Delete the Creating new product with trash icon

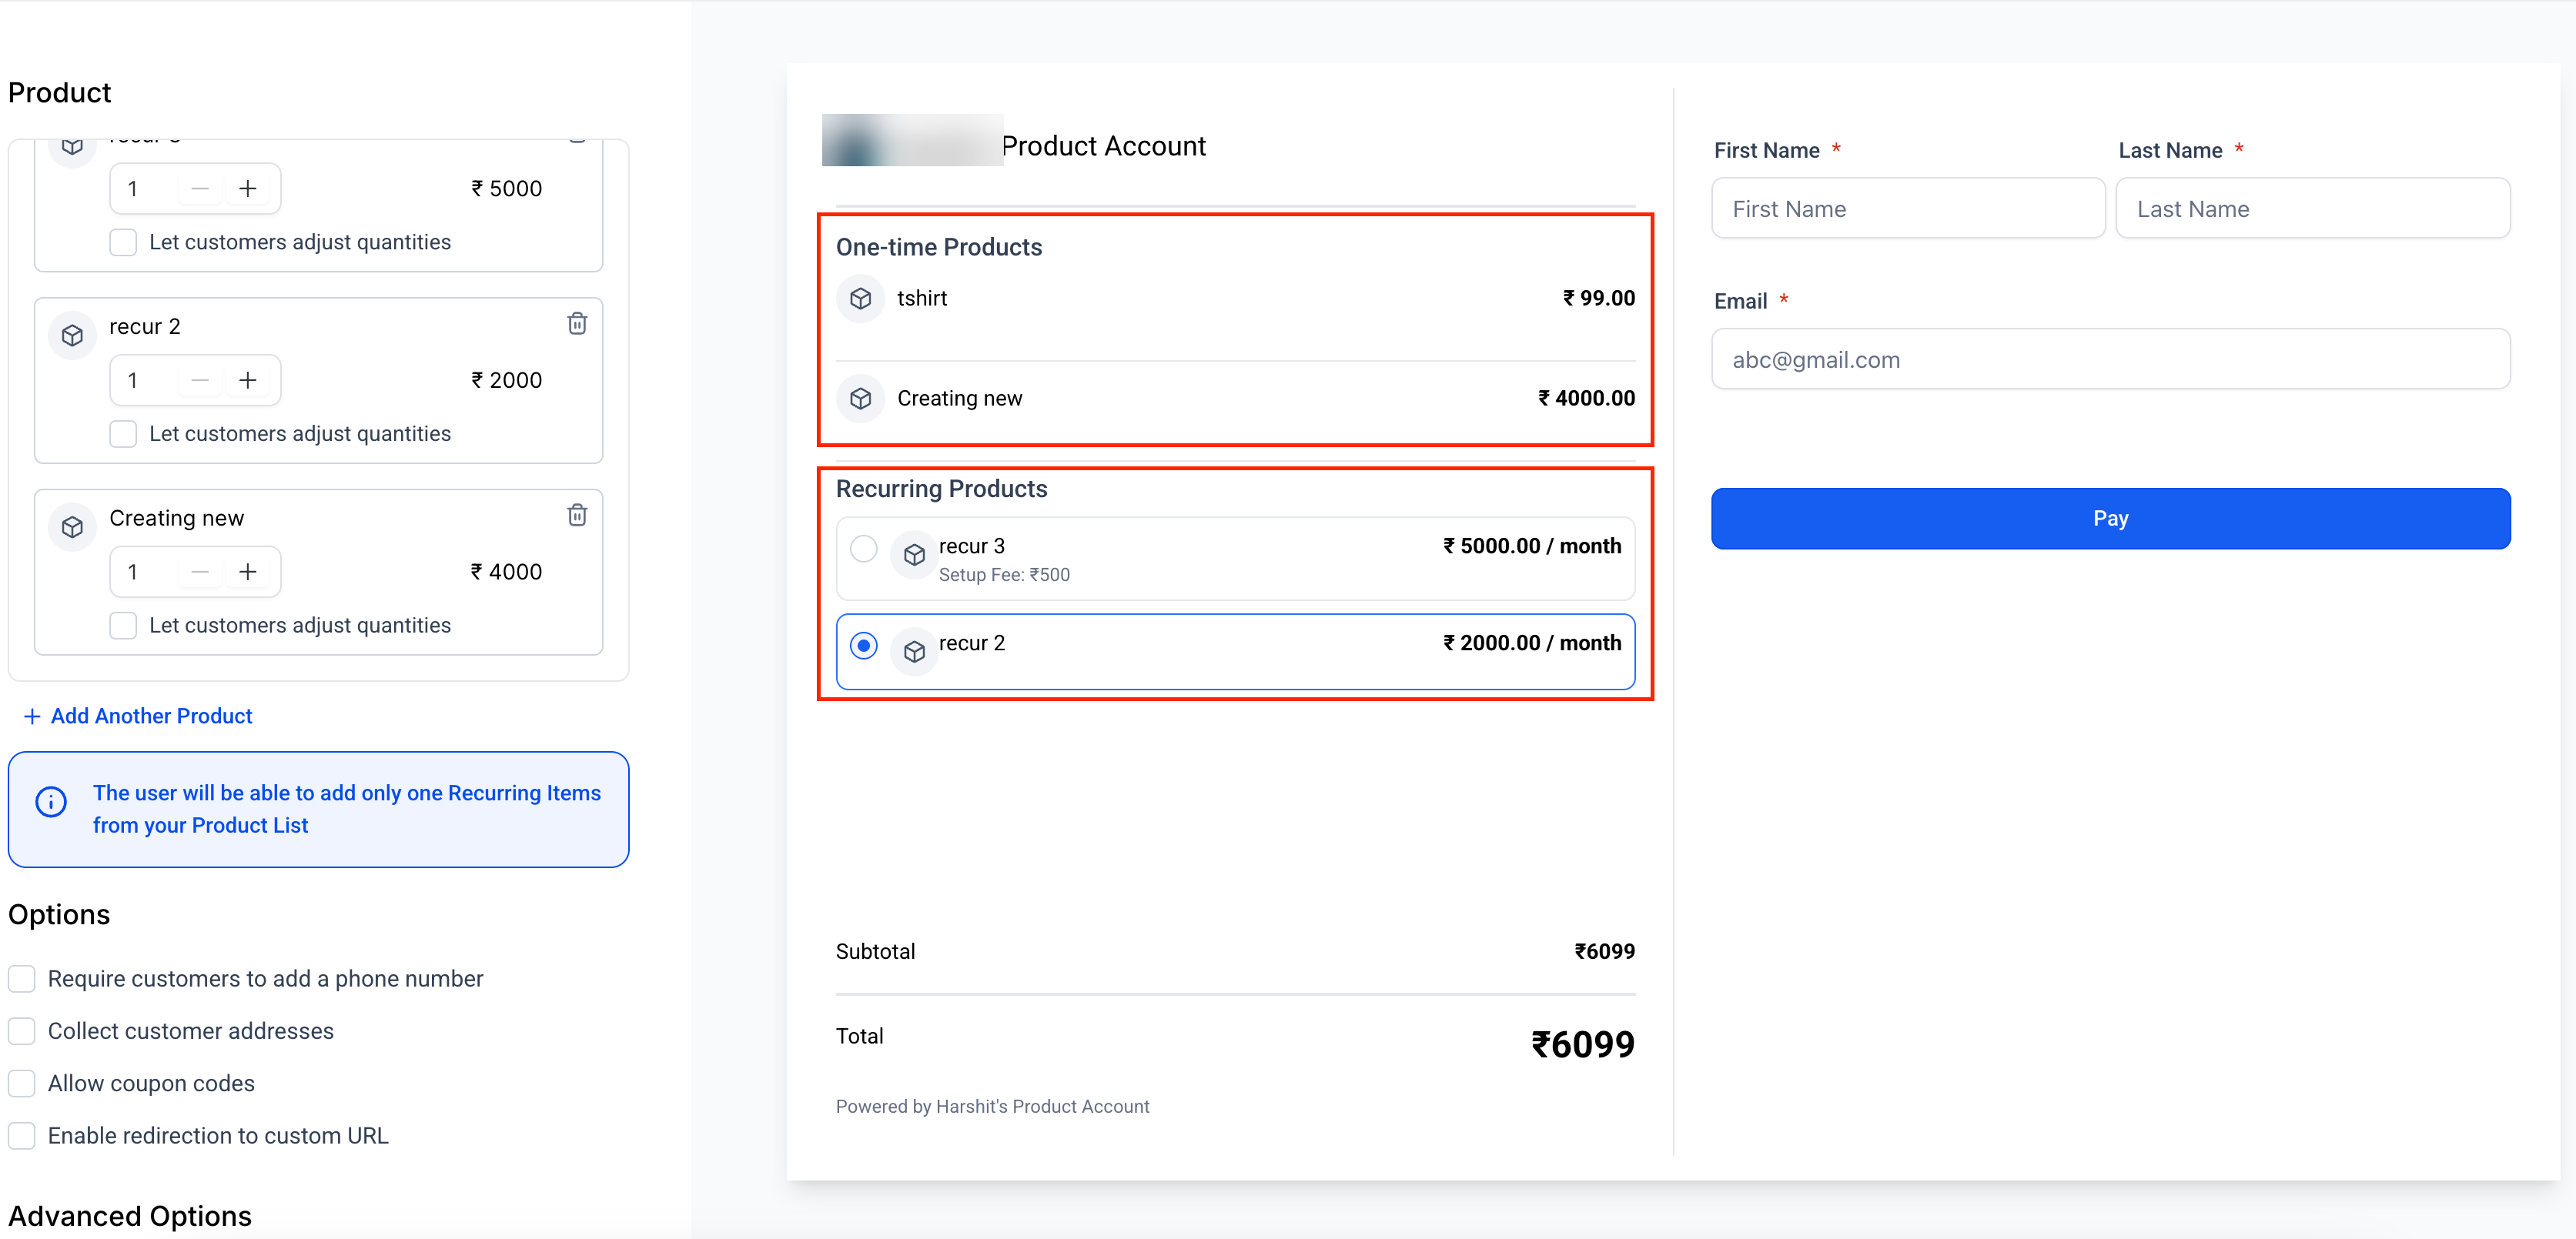tap(577, 515)
